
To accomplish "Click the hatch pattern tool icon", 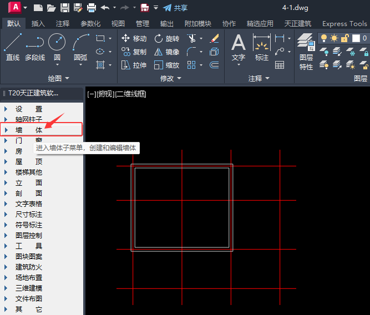I will tap(100, 65).
